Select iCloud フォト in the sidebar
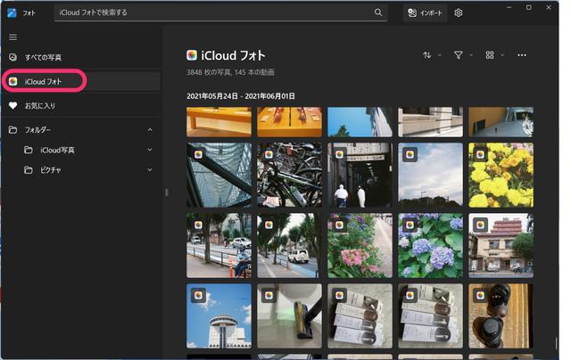This screenshot has height=360, width=571. (43, 81)
